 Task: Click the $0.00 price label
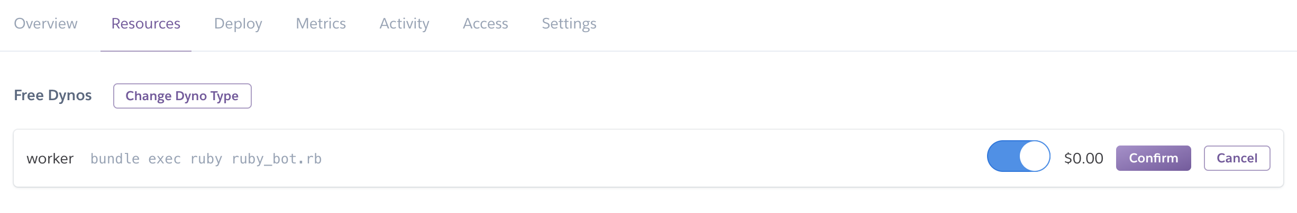(x=1083, y=158)
